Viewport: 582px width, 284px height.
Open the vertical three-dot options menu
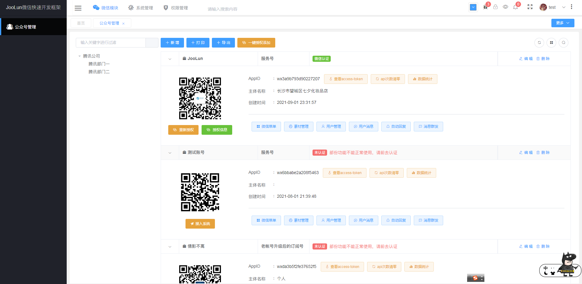571,7
